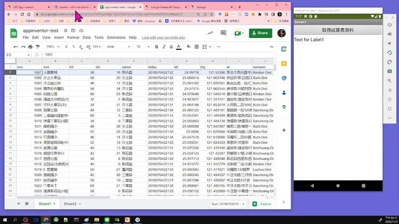Format as percent icon
399x224 pixels.
[74, 47]
